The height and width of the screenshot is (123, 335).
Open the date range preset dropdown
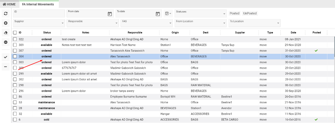pyautogui.click(x=168, y=14)
